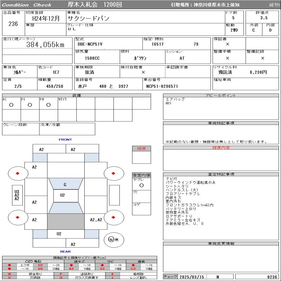
Task: Click the interior grade D
Action: (x=270, y=30)
